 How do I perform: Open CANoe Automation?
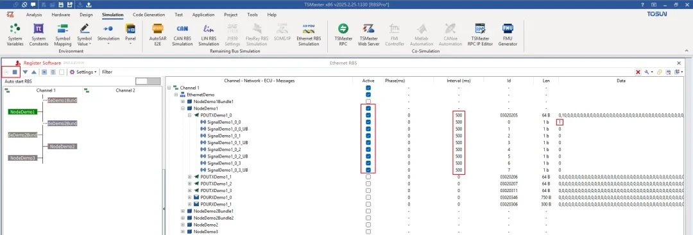click(x=450, y=35)
